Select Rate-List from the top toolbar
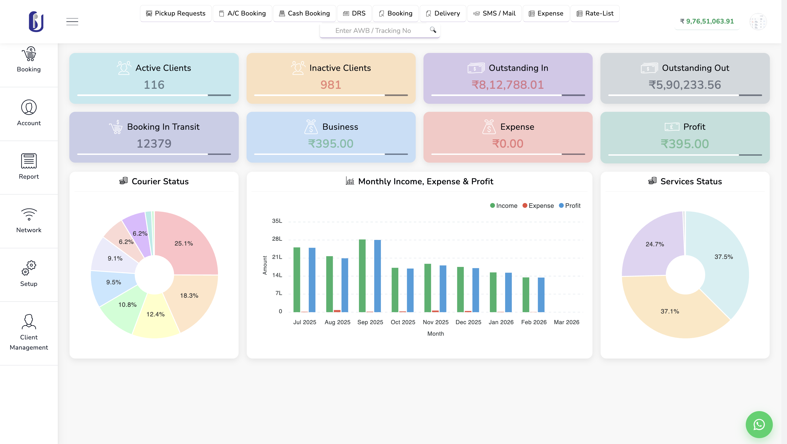 [x=595, y=13]
